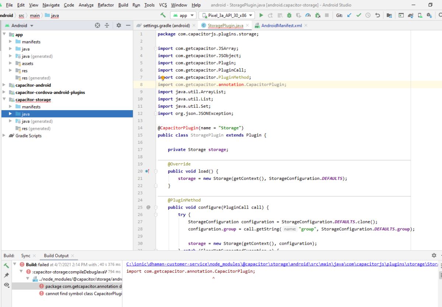
Task: Select the Build Output tab
Action: point(56,255)
